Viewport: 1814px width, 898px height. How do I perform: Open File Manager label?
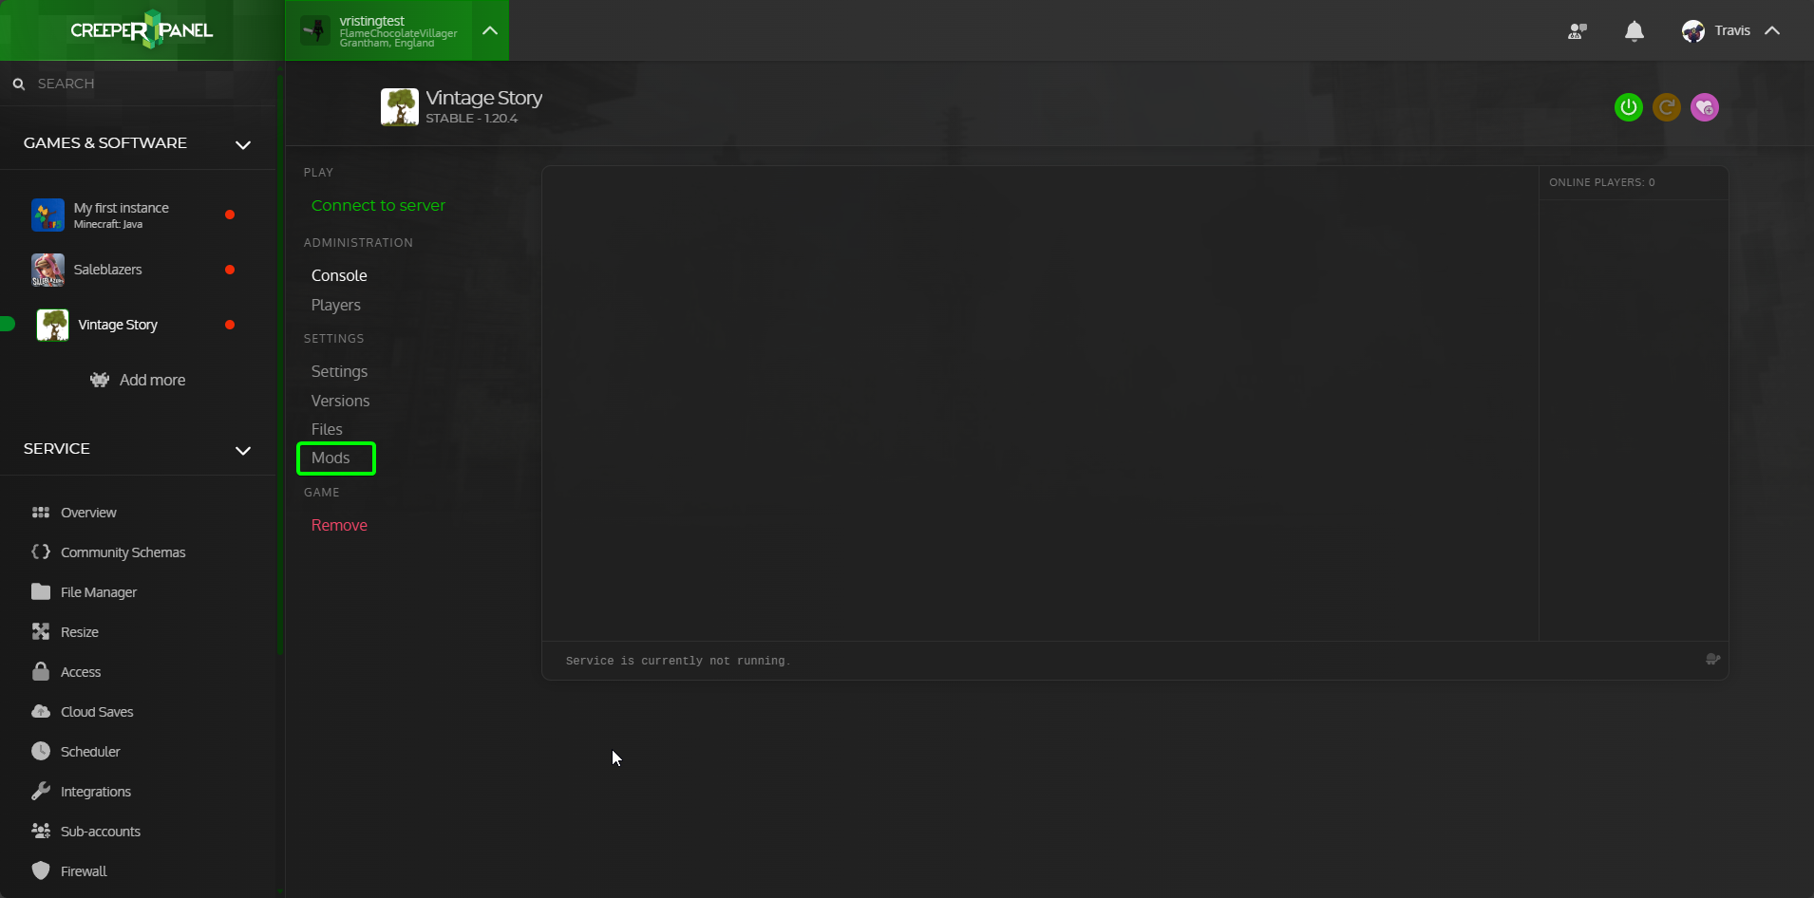pos(99,592)
